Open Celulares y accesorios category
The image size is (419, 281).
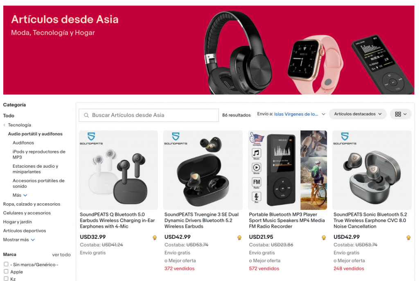tap(27, 213)
